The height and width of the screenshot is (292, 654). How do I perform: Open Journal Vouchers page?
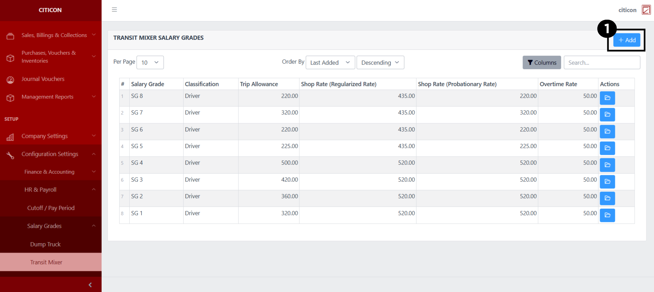[43, 79]
